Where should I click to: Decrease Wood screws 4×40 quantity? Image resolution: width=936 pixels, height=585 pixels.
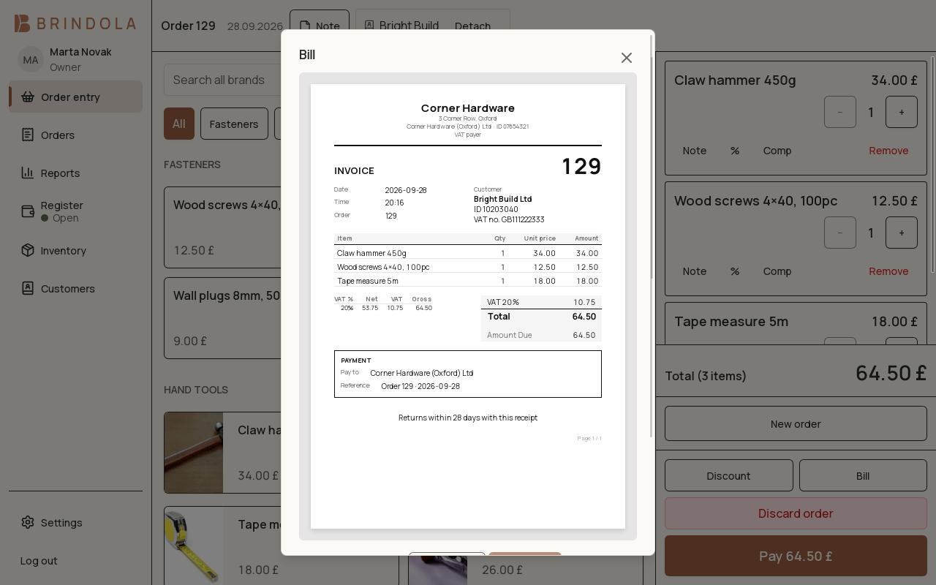(840, 233)
